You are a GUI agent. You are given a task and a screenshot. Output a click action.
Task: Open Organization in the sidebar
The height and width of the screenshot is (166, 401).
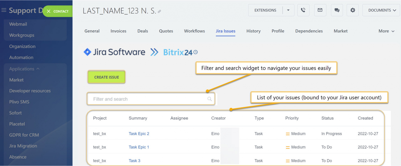(22, 46)
